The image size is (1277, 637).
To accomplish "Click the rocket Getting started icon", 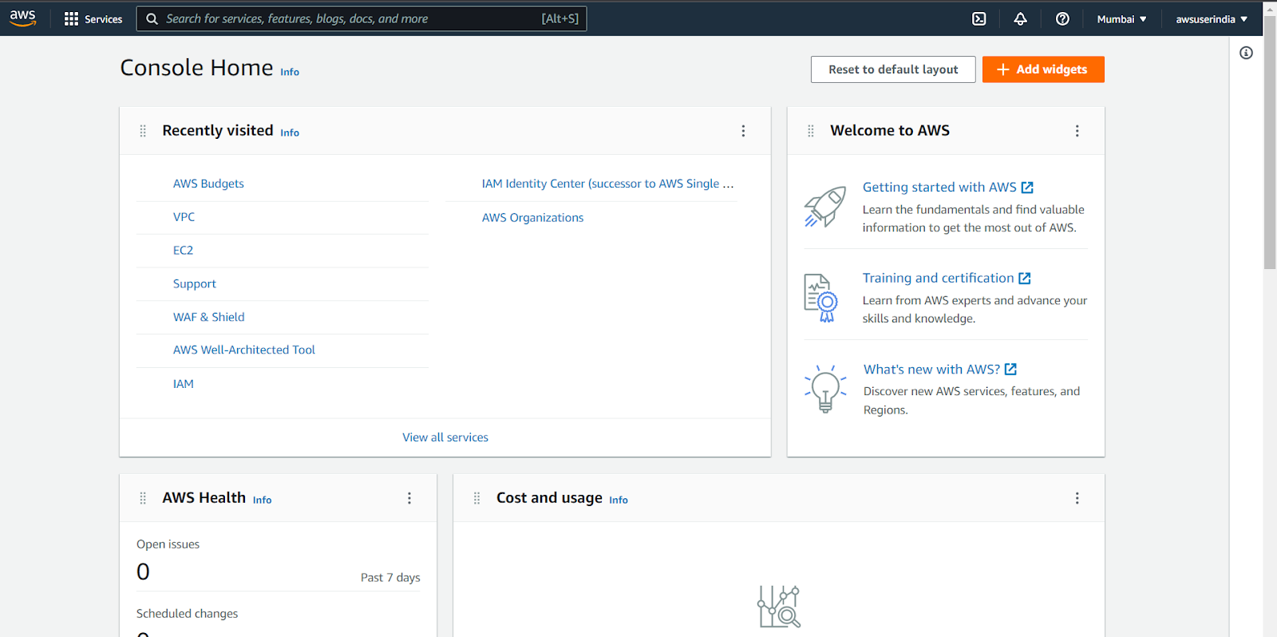I will tap(824, 207).
